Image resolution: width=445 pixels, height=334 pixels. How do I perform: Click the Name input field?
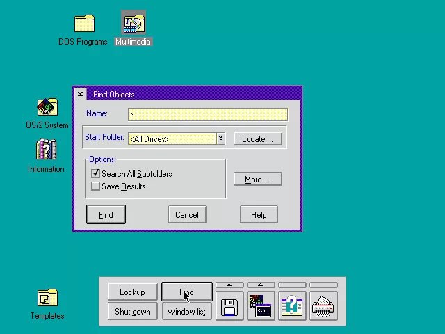pos(207,114)
